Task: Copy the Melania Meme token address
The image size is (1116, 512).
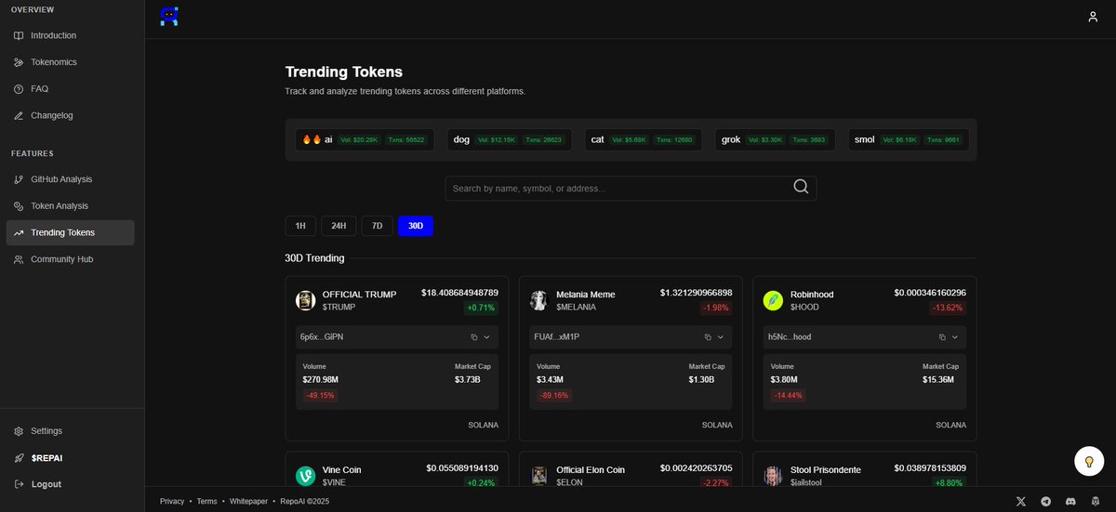Action: [708, 337]
